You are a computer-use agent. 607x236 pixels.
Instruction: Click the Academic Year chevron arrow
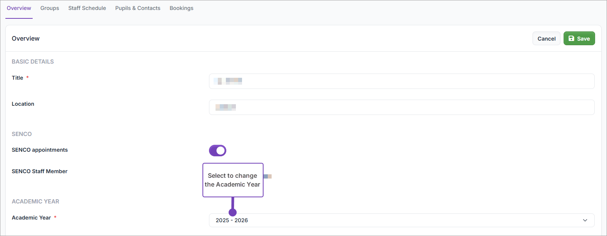click(585, 220)
